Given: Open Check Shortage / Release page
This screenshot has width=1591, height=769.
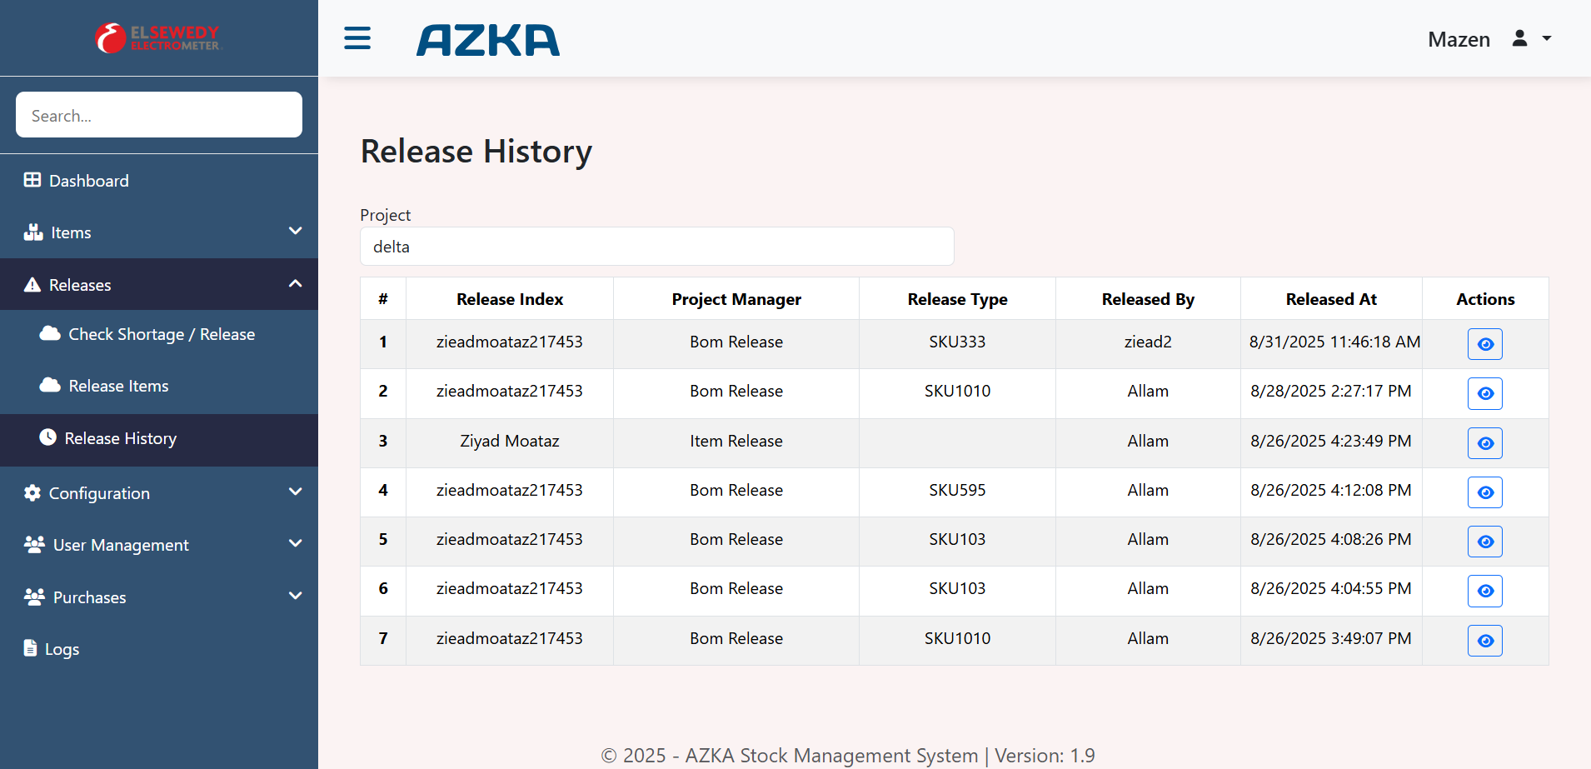Looking at the screenshot, I should tap(162, 334).
